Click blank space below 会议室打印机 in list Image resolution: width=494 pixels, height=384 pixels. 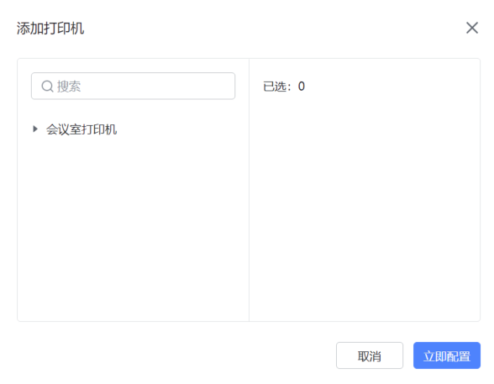[x=133, y=227]
